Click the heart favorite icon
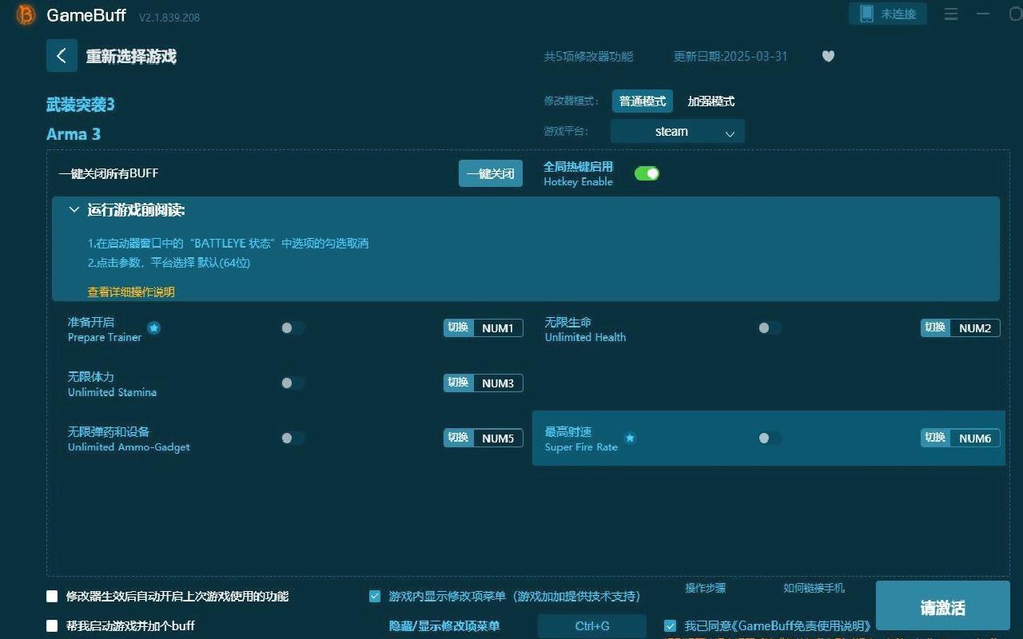 coord(828,56)
